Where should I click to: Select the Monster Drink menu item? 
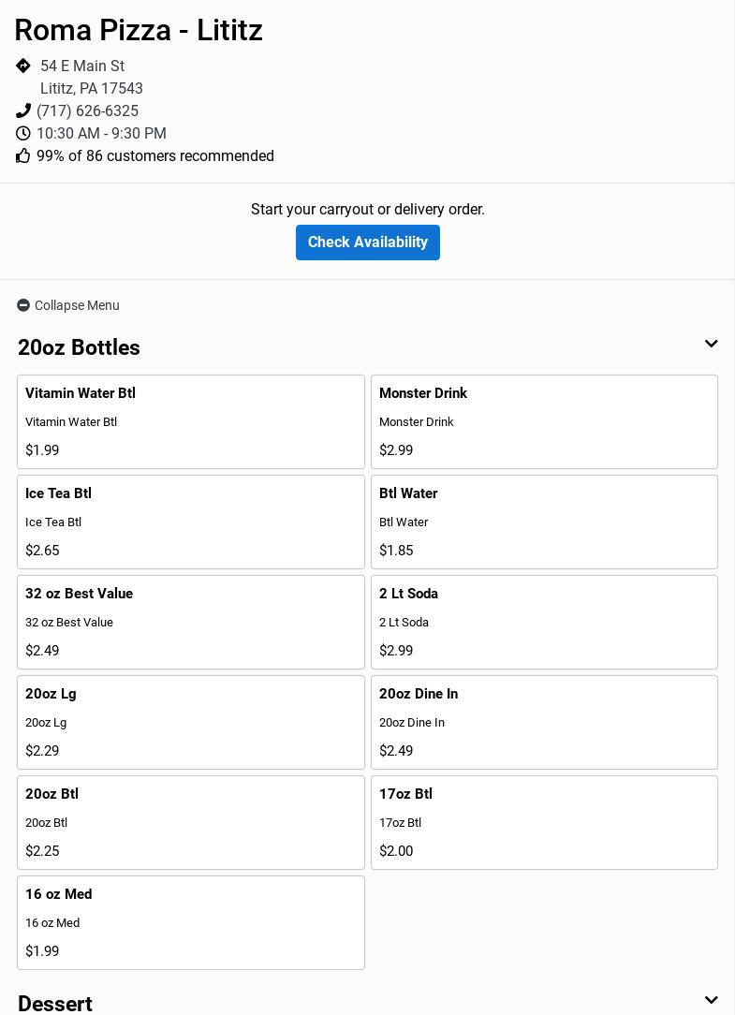(544, 421)
